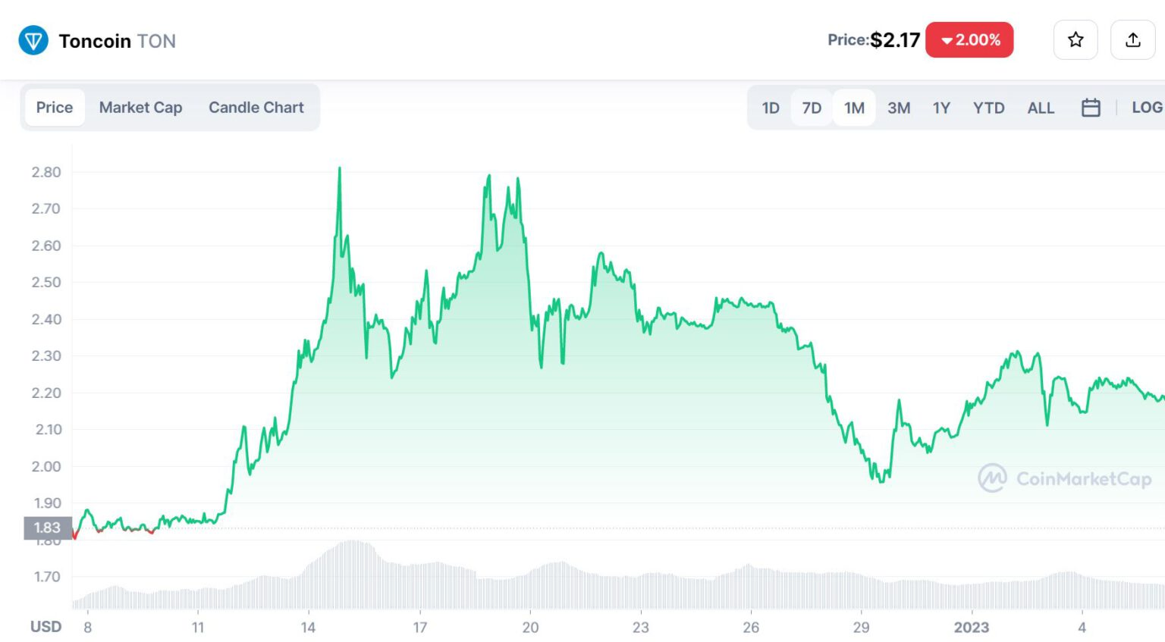Image resolution: width=1165 pixels, height=642 pixels.
Task: Open the calendar date range picker
Action: (1091, 108)
